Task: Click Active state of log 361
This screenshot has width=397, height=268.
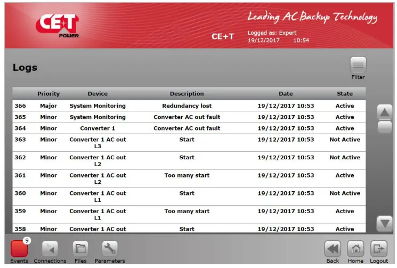Action: pos(345,175)
